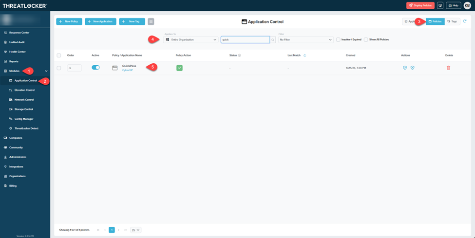Select Elevation Control in the sidebar
475x238 pixels.
point(25,90)
